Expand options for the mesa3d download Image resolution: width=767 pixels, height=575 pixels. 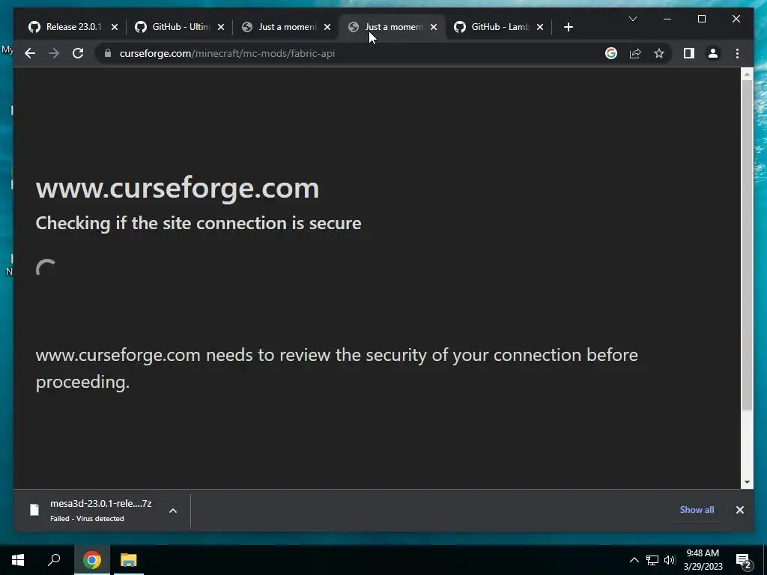coord(173,511)
